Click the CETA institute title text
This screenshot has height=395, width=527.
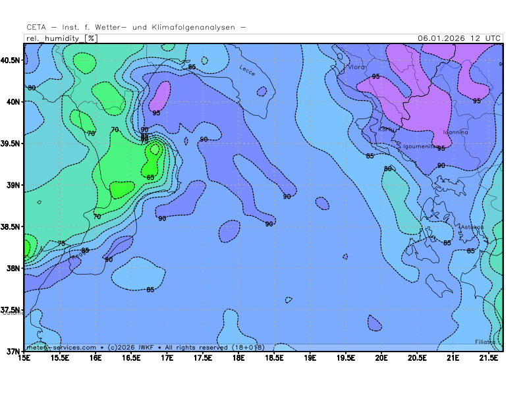tap(136, 27)
